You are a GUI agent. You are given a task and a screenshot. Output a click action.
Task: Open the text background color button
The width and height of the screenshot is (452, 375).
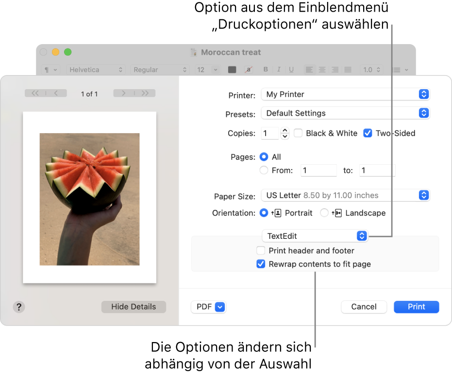point(249,70)
